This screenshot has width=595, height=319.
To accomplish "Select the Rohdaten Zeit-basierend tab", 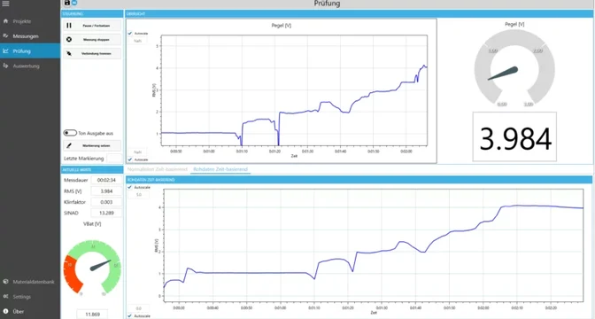I will 220,169.
